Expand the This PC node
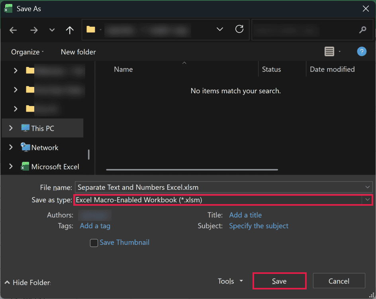The image size is (376, 299). (x=11, y=128)
